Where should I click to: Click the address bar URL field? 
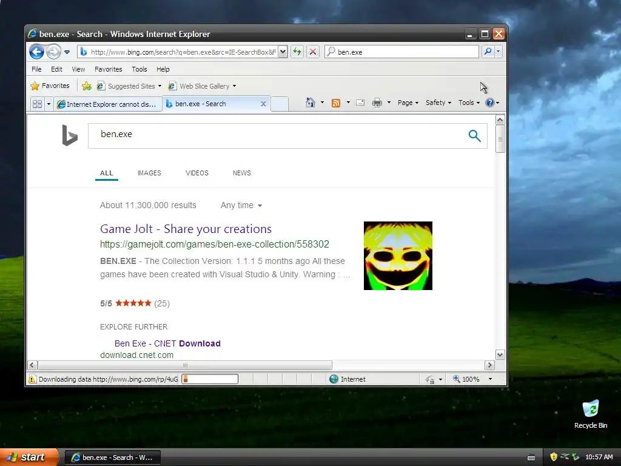[182, 52]
